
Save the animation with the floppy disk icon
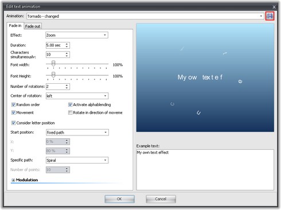270,16
